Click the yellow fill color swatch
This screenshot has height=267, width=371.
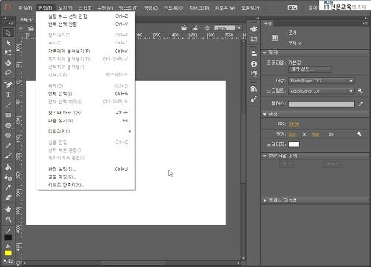tap(8, 253)
